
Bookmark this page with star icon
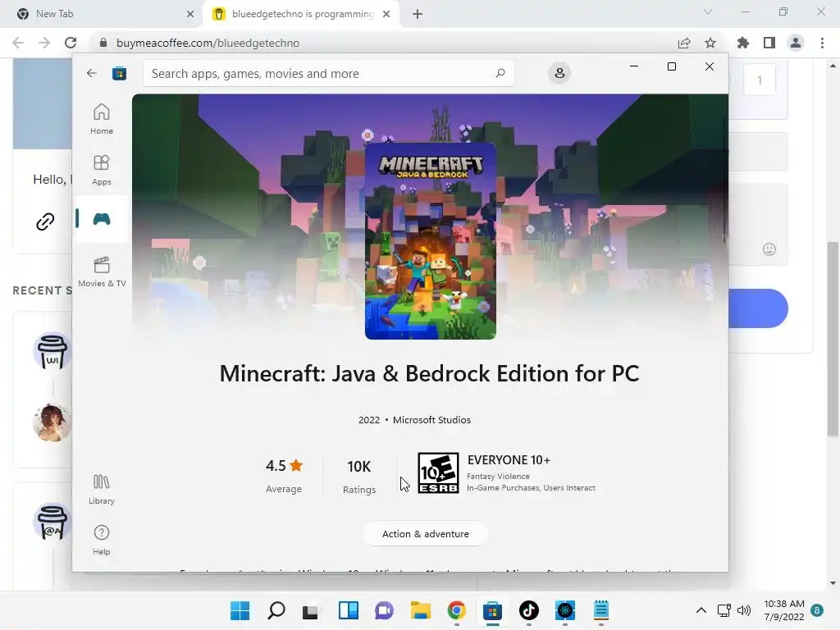tap(710, 43)
